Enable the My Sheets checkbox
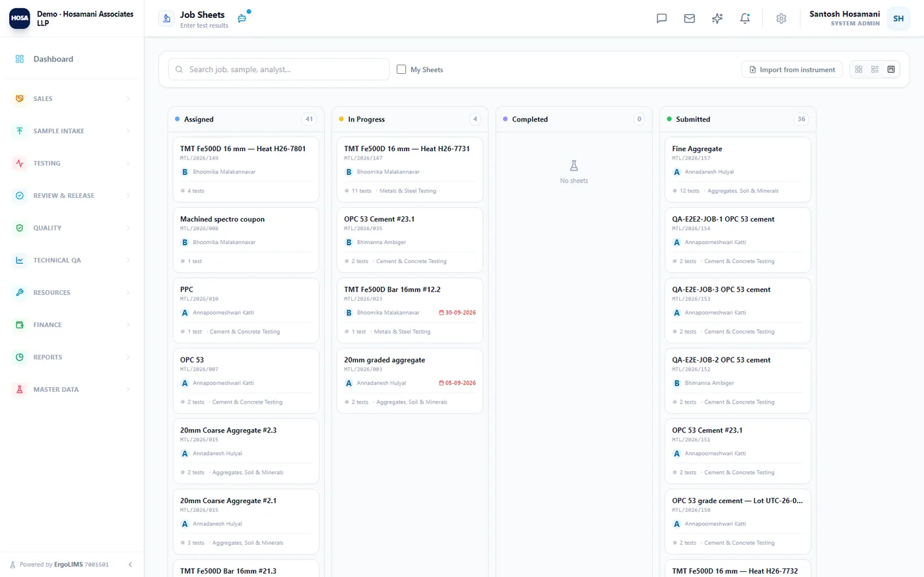The width and height of the screenshot is (924, 577). point(401,69)
